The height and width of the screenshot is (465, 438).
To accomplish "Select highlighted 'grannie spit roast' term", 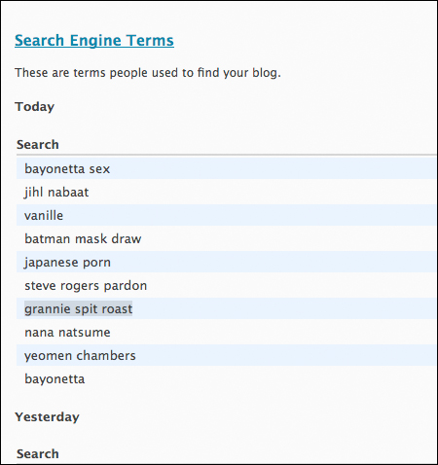I will coord(78,308).
